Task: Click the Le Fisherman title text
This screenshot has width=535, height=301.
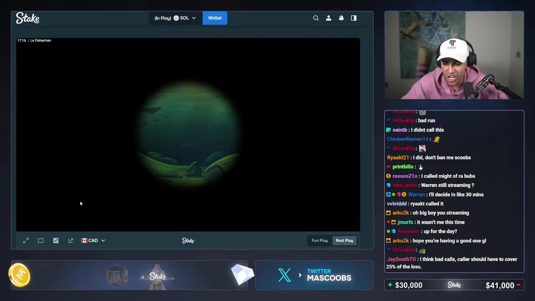Action: [x=40, y=40]
